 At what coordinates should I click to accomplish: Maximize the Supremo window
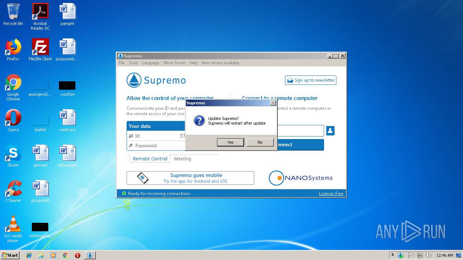[x=336, y=56]
